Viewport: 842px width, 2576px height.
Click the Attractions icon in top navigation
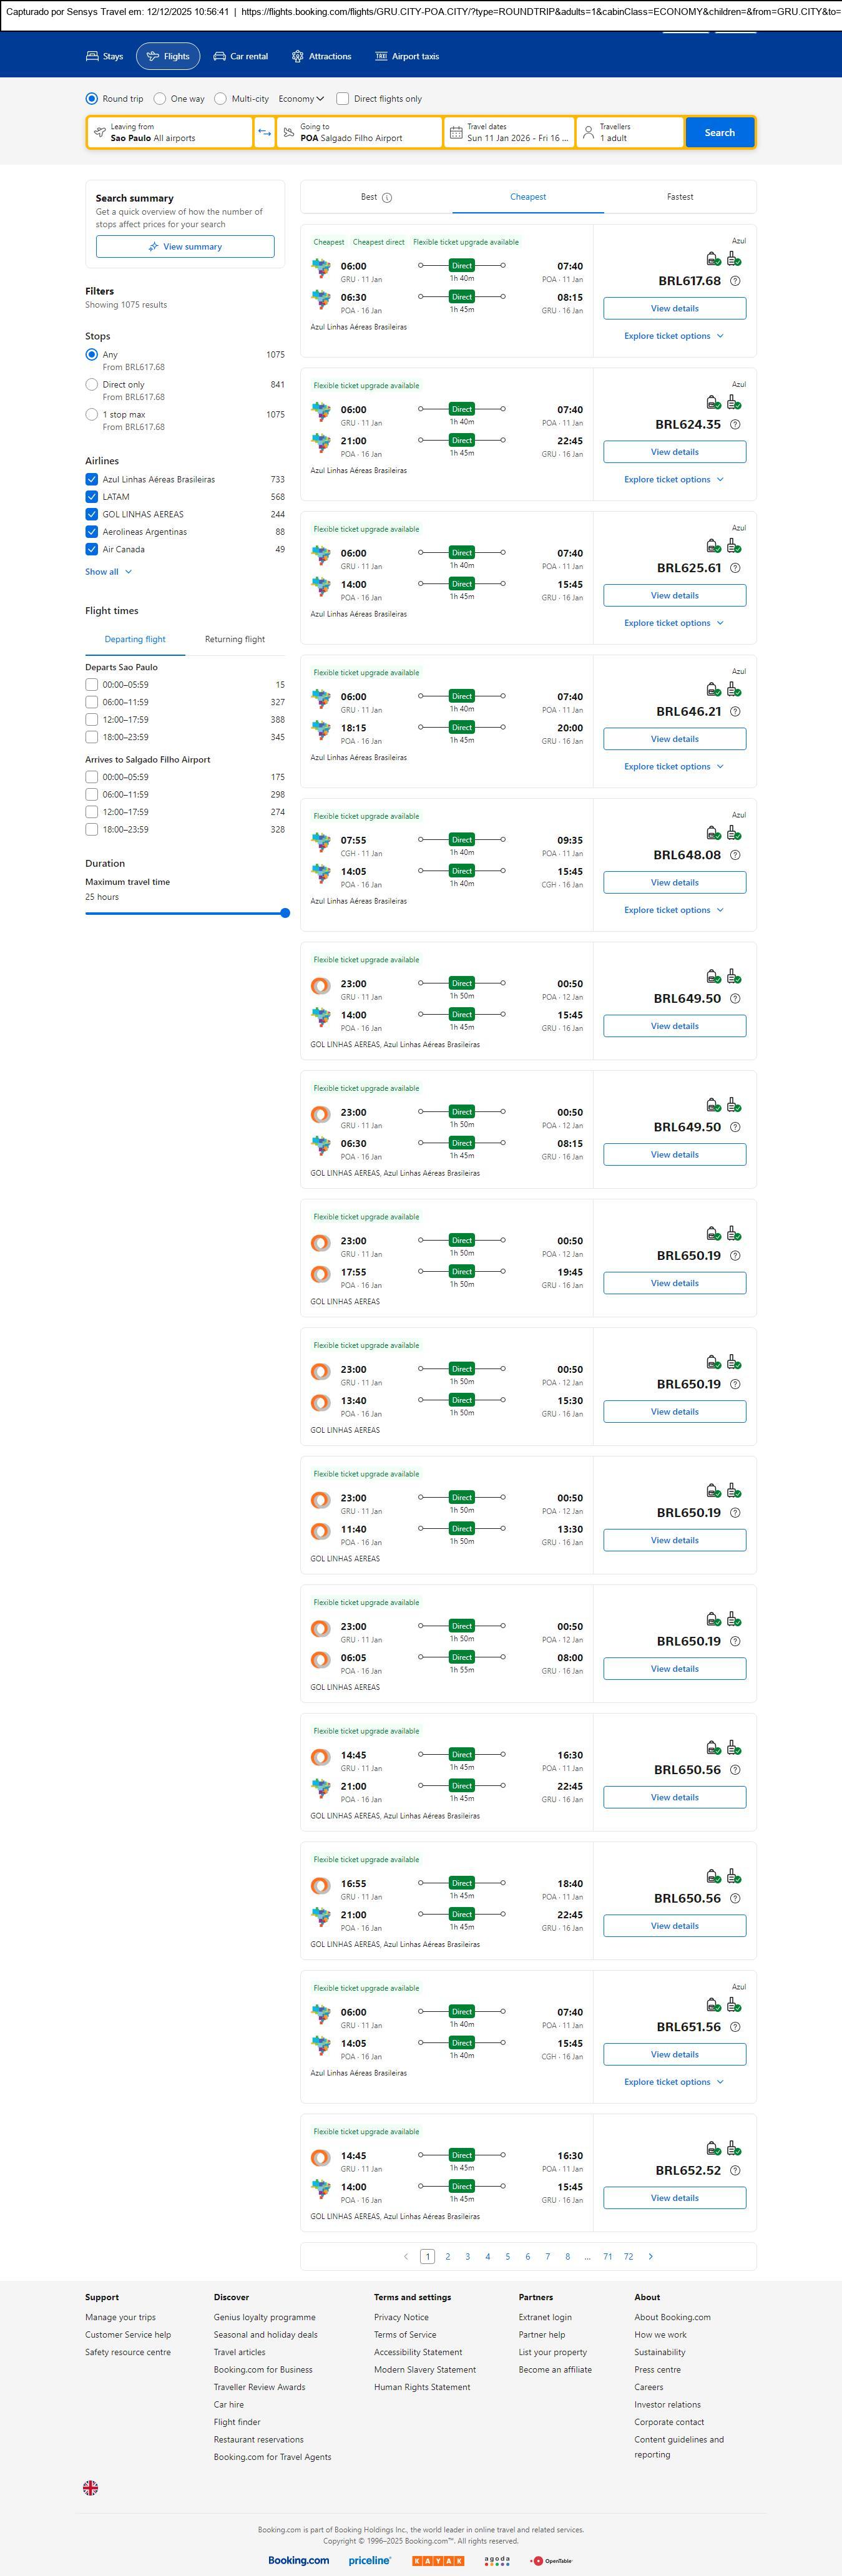point(297,57)
